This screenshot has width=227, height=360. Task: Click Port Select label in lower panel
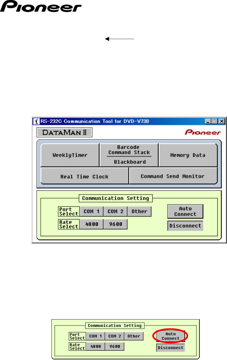(77, 336)
